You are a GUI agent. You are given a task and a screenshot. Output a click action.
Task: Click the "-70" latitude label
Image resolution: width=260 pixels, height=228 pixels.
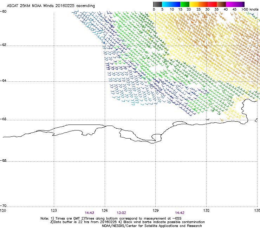click(3, 206)
